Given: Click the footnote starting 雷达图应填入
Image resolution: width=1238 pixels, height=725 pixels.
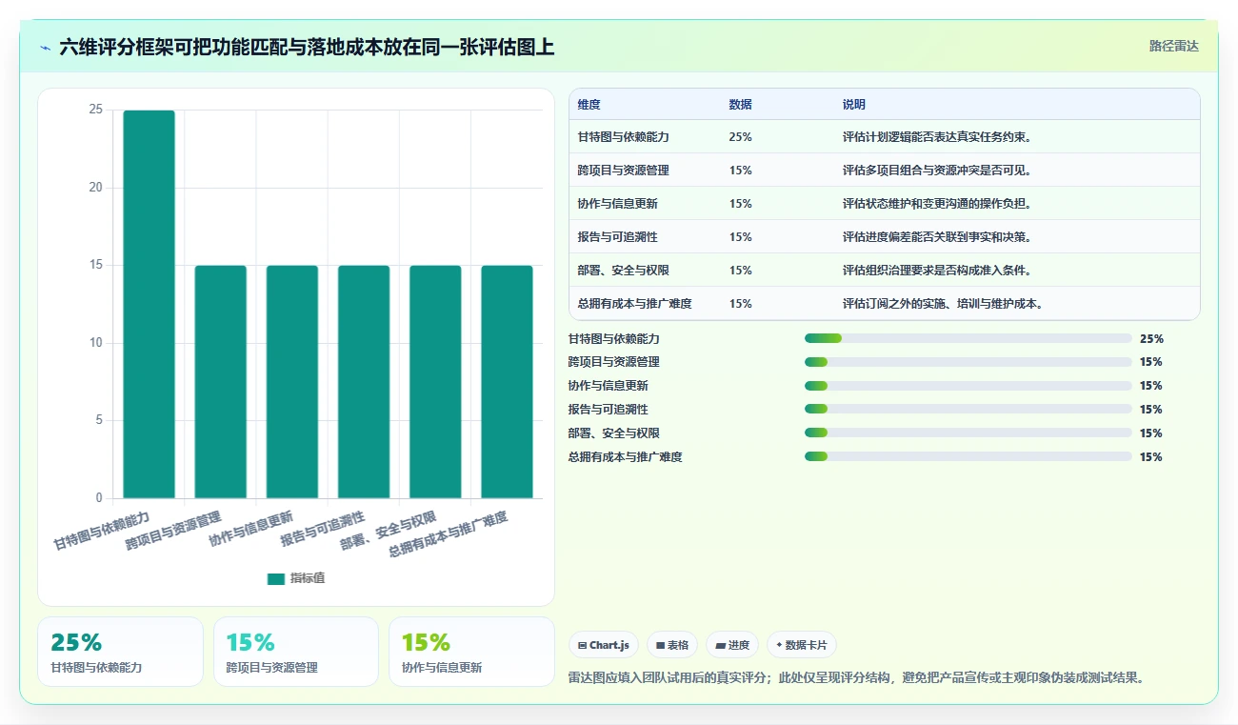Looking at the screenshot, I should 855,678.
